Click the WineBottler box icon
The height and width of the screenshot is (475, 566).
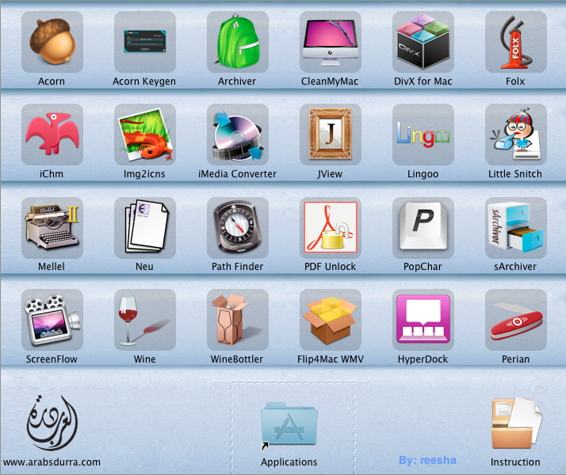coord(238,320)
